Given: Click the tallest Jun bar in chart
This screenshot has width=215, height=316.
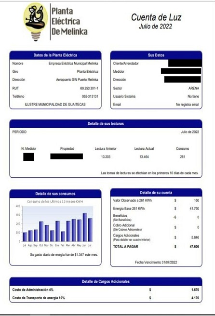Looking at the screenshot, I should (x=85, y=227).
